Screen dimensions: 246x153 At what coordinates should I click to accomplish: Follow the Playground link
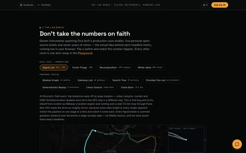[x=85, y=53]
